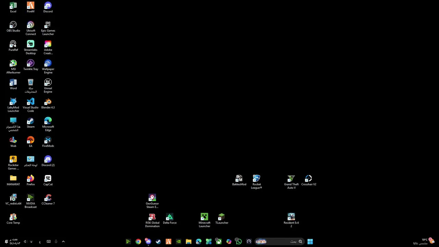439x247 pixels.
Task: Select the CapCut desktop icon
Action: [48, 180]
